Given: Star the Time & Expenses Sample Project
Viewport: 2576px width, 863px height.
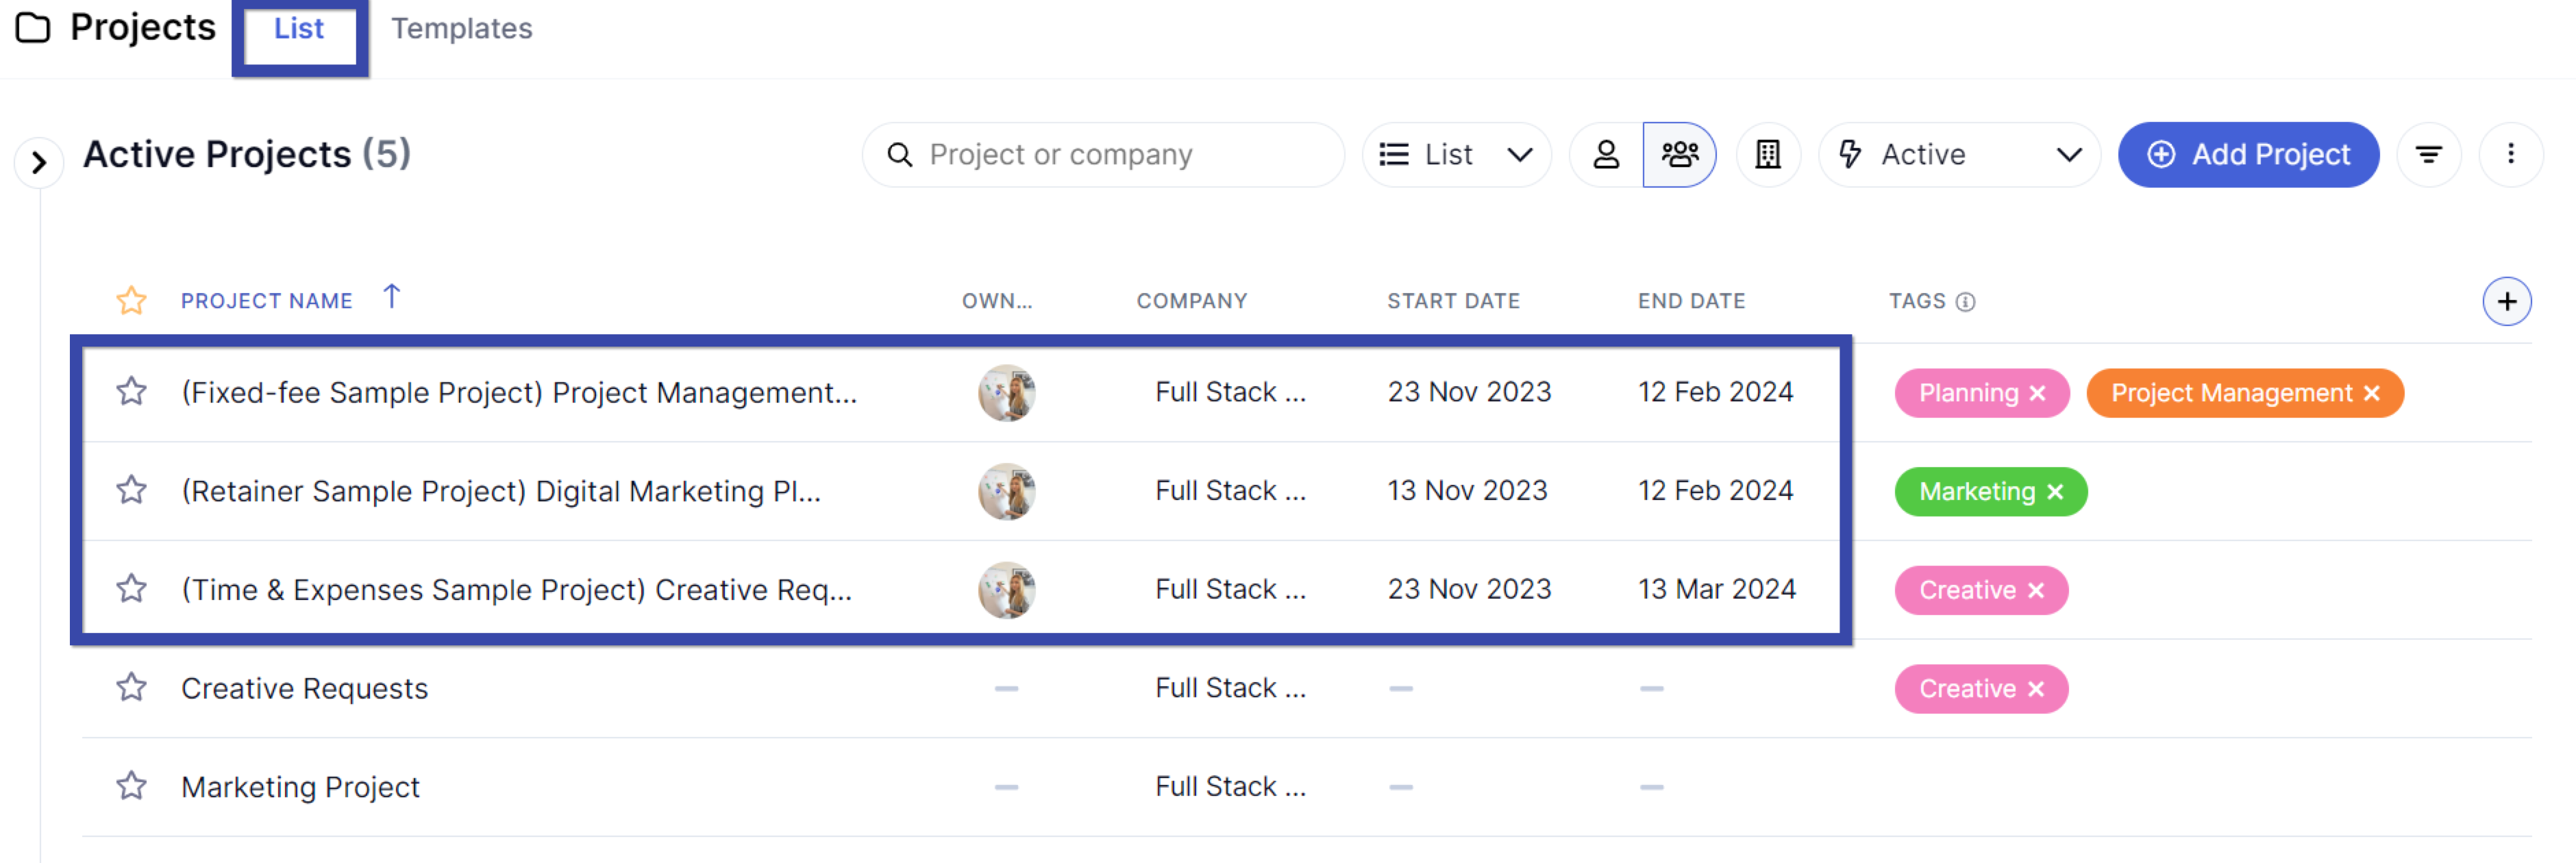Looking at the screenshot, I should pos(131,589).
